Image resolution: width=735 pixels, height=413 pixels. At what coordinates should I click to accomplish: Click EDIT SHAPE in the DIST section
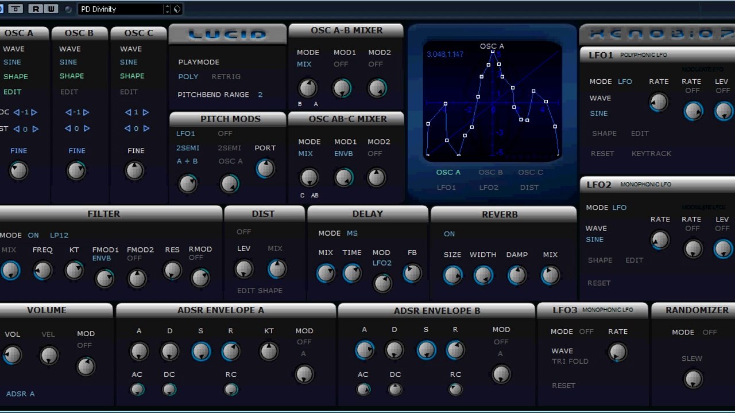[260, 291]
